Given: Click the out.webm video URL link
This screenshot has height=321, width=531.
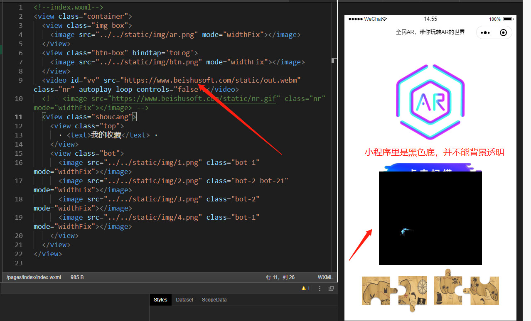Looking at the screenshot, I should point(211,81).
